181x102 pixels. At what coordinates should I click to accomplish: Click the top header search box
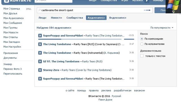click(53, 1)
